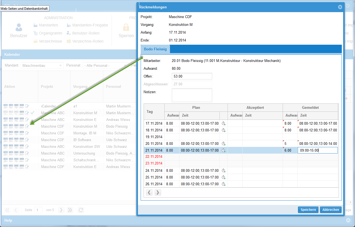This screenshot has width=355, height=227.
Task: Click the Benutzer user icon
Action: pos(19,27)
